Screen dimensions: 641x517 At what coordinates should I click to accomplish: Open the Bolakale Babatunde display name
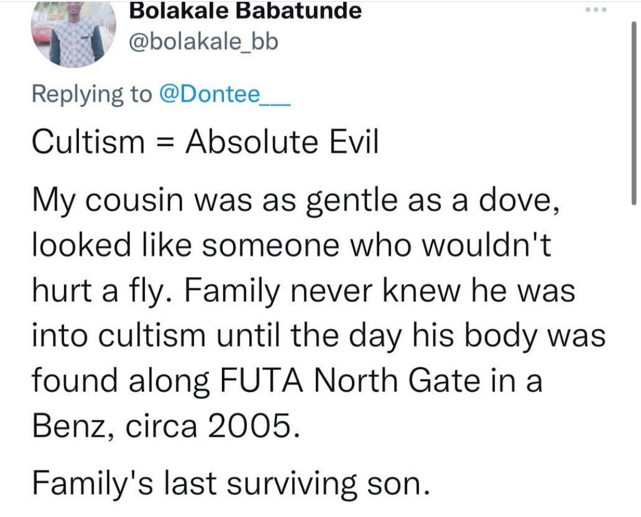tap(245, 11)
